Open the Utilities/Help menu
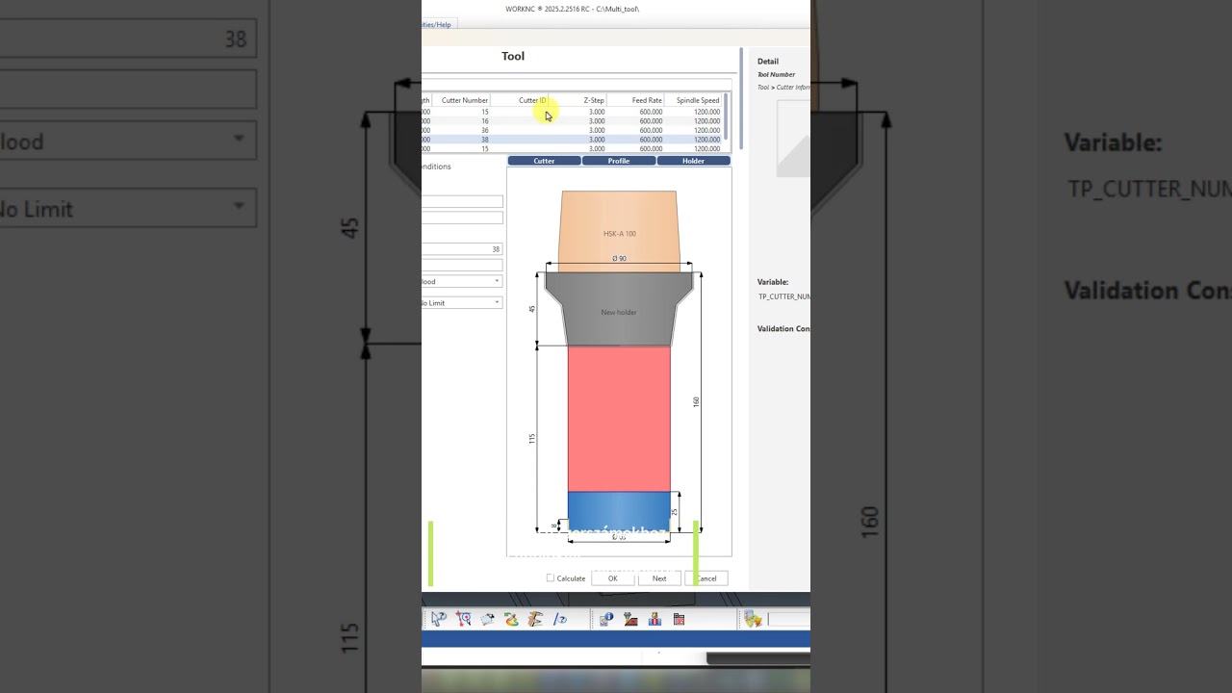 [436, 25]
